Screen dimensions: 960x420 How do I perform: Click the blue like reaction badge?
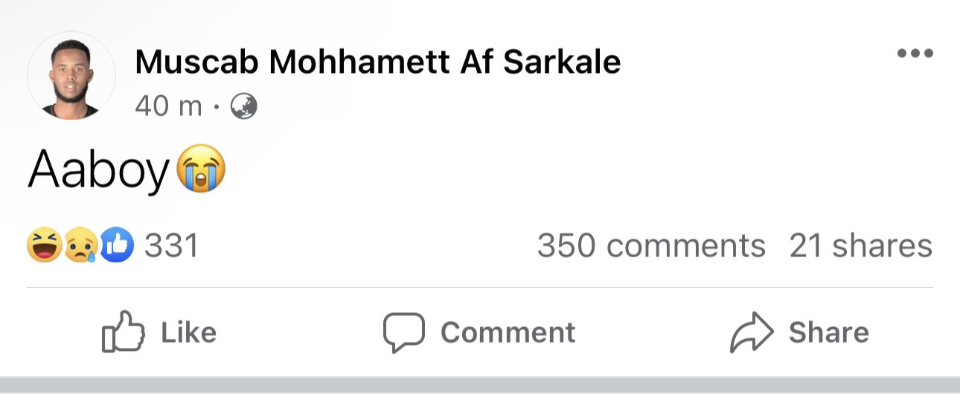point(117,246)
